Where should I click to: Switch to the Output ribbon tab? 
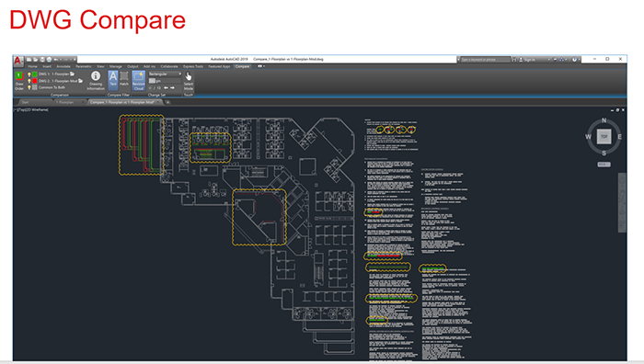pyautogui.click(x=132, y=66)
